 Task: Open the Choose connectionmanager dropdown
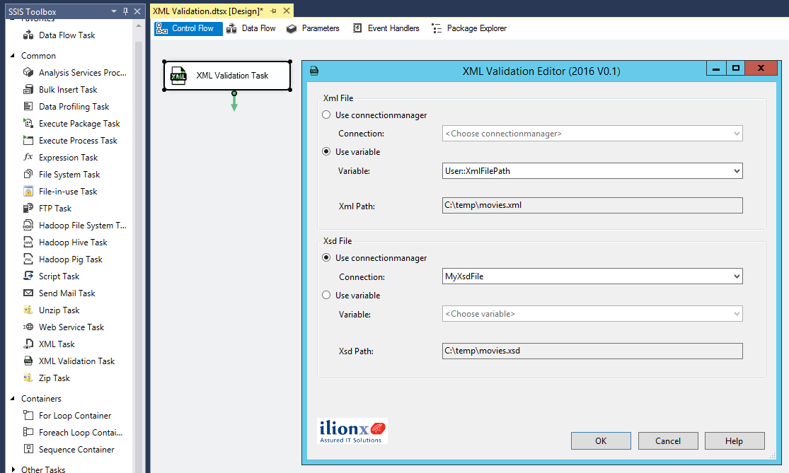coord(737,133)
